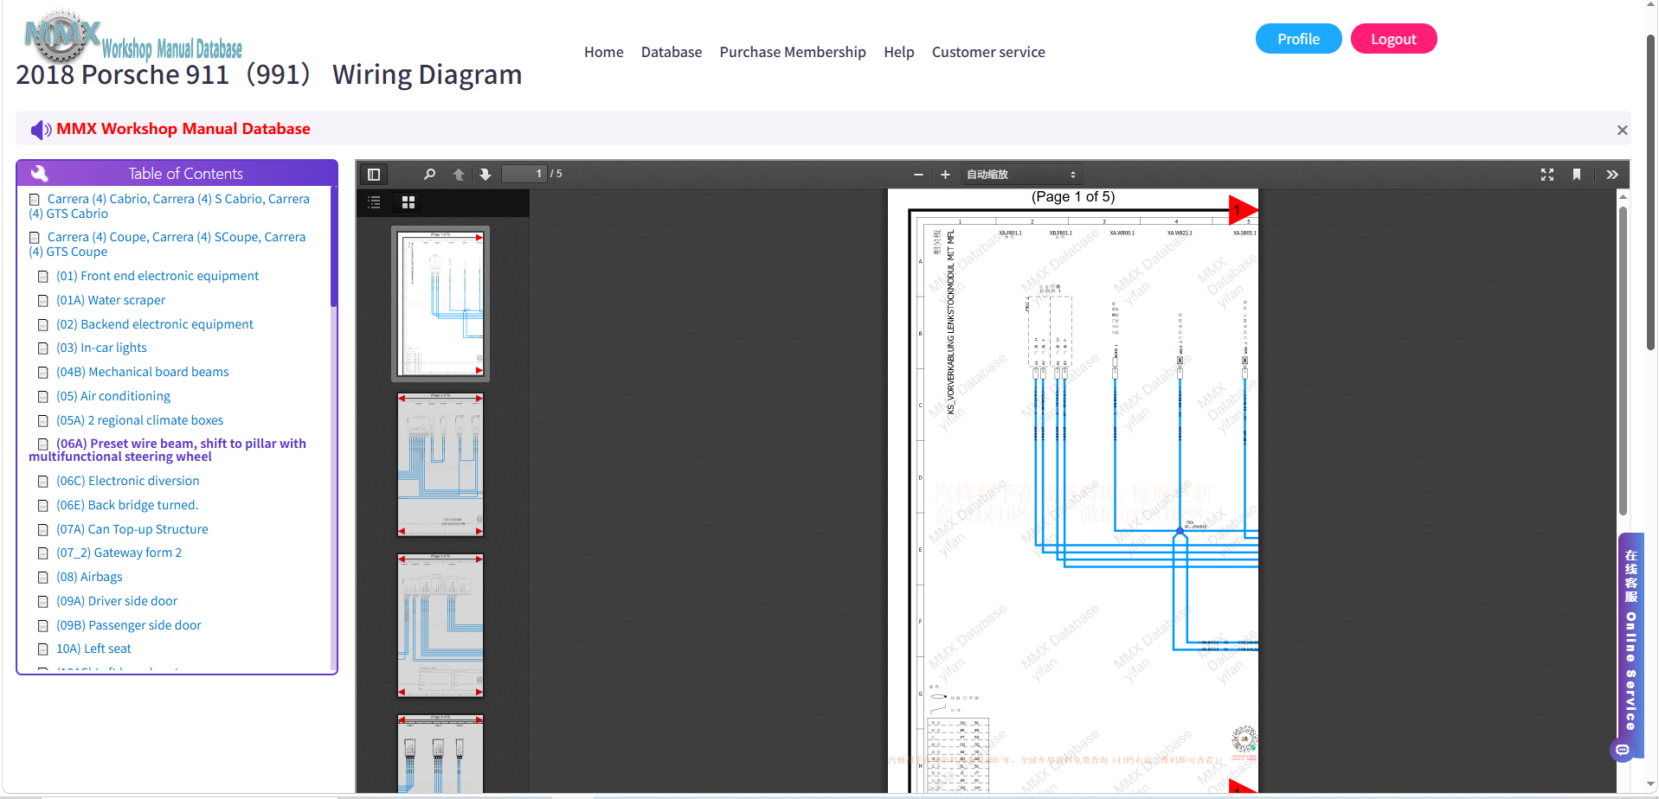
Task: Open Carrera (4) Cabrio section
Action: pos(170,206)
